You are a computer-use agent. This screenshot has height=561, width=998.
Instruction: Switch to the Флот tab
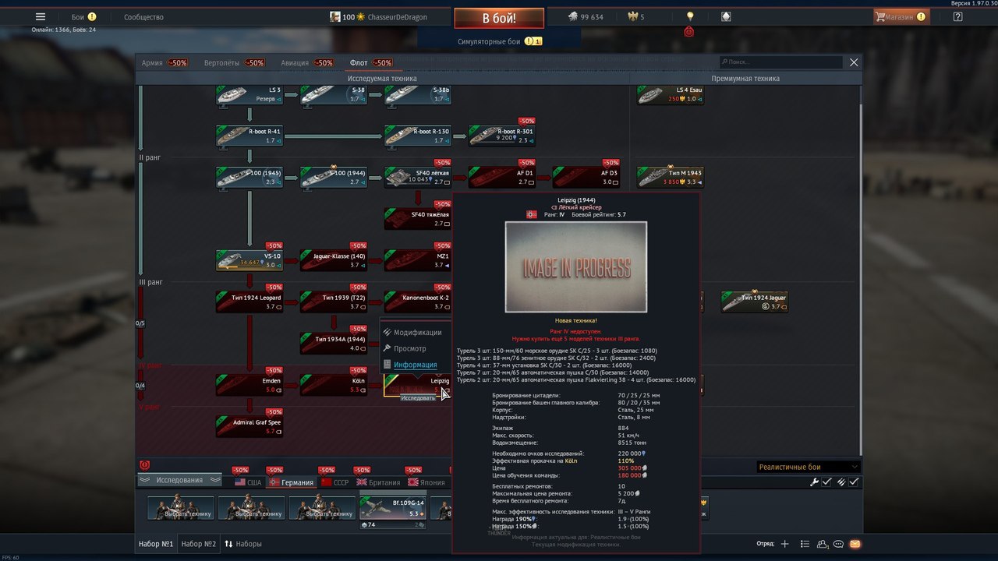click(x=371, y=62)
